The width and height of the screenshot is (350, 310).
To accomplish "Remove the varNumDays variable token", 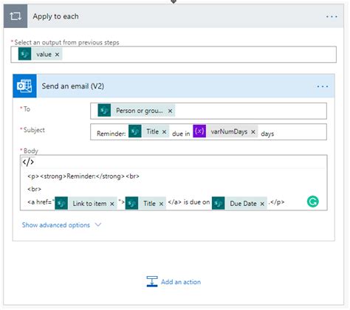I will click(253, 132).
